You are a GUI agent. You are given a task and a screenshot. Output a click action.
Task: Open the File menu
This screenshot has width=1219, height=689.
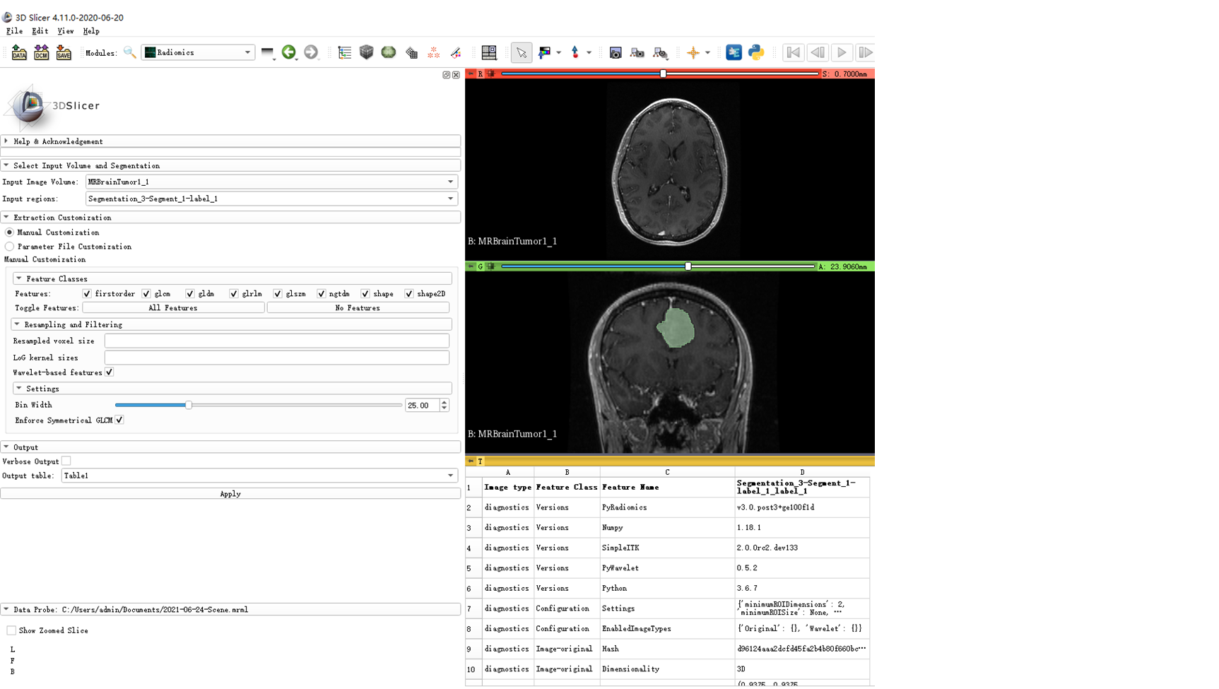coord(14,31)
